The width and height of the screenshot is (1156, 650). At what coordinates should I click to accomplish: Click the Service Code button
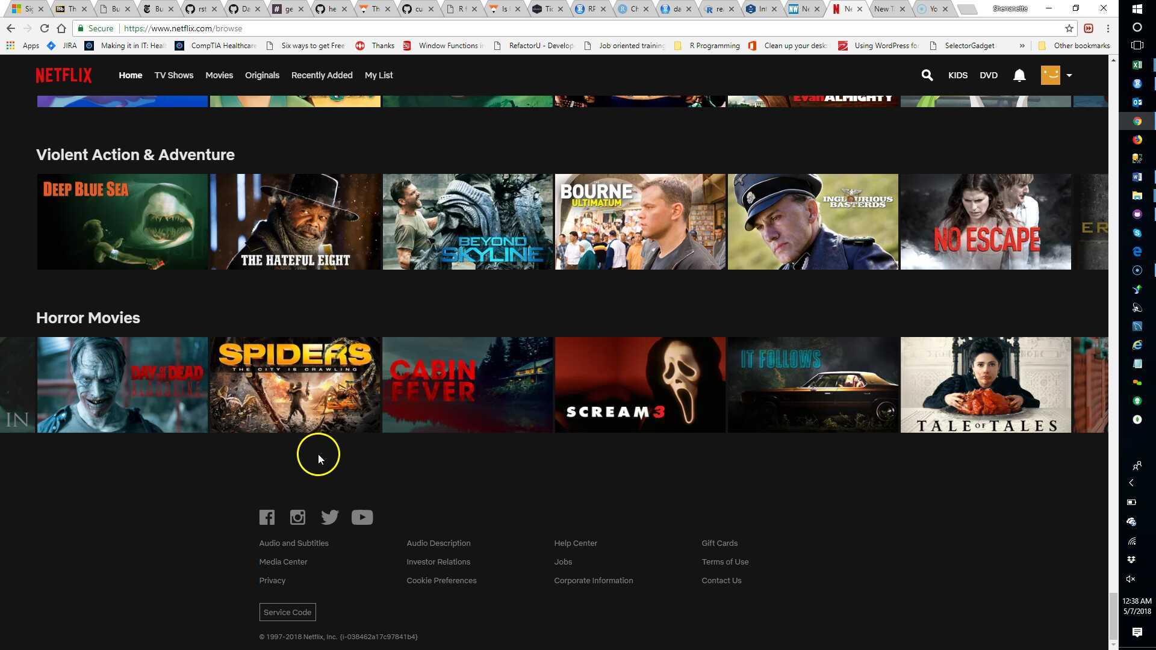click(287, 612)
